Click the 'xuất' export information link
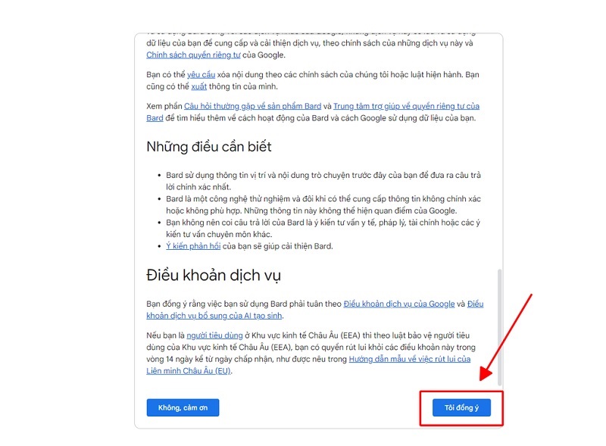Screen dimensions: 606x446 pyautogui.click(x=198, y=86)
